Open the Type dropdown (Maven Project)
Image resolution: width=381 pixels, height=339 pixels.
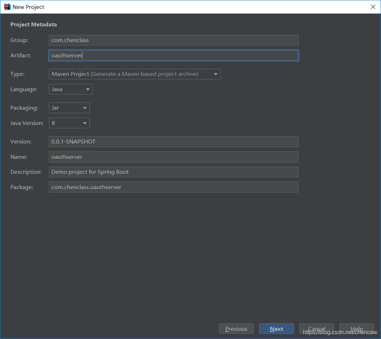135,74
